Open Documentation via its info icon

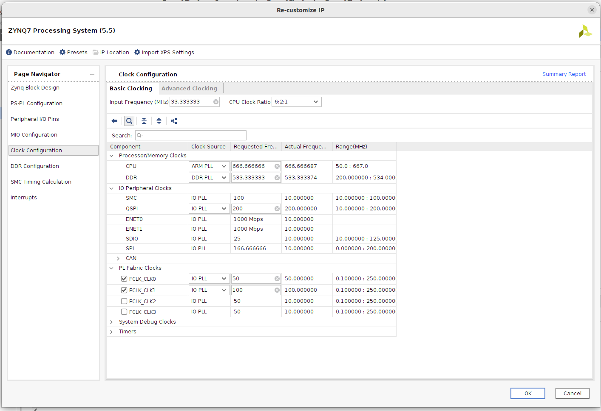point(9,52)
